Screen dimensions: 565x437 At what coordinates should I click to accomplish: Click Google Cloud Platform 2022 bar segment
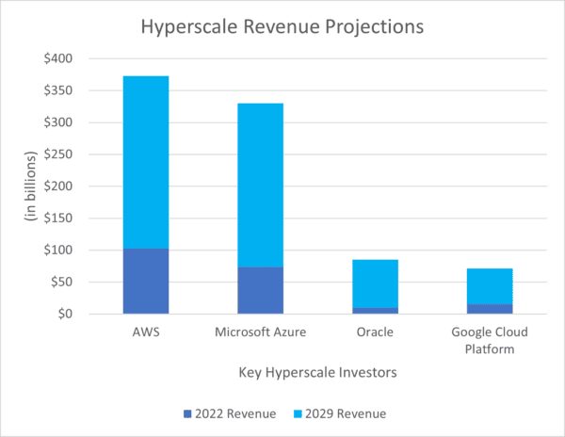pyautogui.click(x=490, y=309)
